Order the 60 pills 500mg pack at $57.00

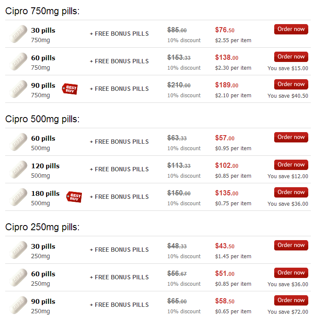291,137
